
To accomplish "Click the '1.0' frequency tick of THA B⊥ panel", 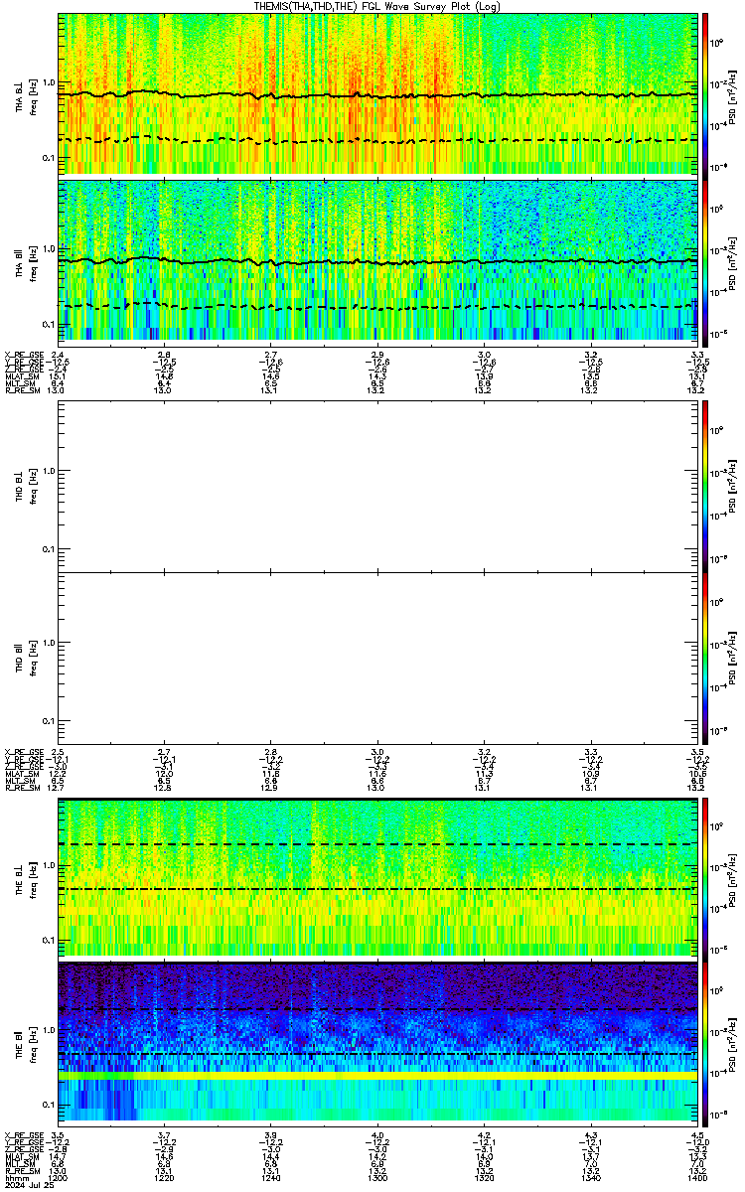I will tap(48, 82).
